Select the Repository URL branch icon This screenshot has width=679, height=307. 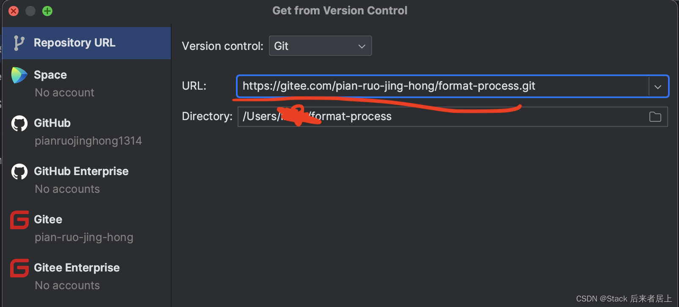pyautogui.click(x=19, y=43)
